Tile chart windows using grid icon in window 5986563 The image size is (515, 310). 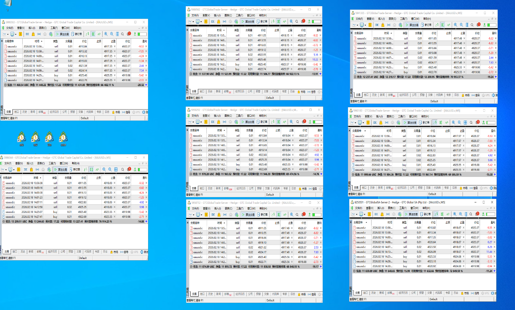click(x=117, y=34)
